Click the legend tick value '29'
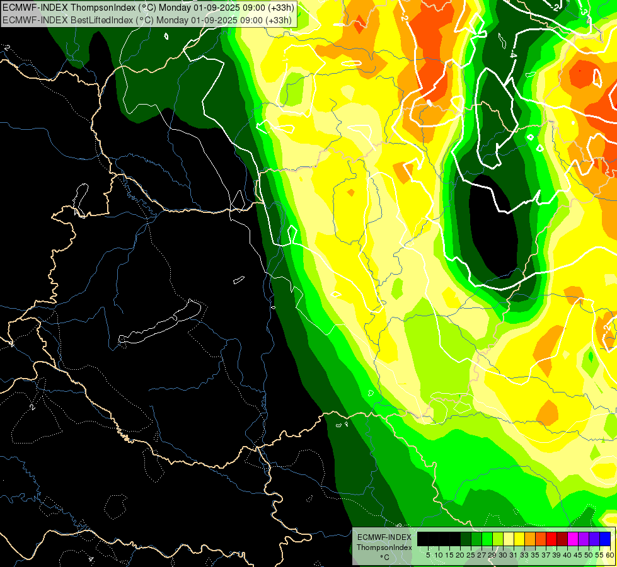Viewport: 617px width, 567px height. click(x=492, y=555)
